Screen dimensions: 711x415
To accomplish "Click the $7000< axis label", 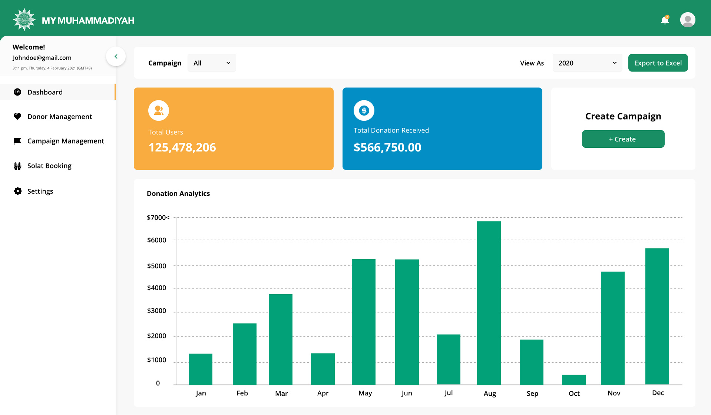I will tap(158, 217).
